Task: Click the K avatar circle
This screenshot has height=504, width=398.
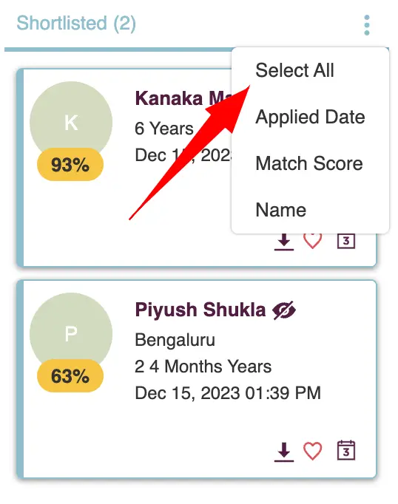Action: [71, 122]
